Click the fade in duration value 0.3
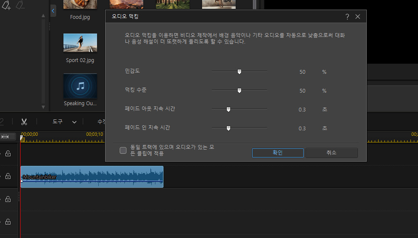The height and width of the screenshot is (238, 418). pyautogui.click(x=302, y=129)
